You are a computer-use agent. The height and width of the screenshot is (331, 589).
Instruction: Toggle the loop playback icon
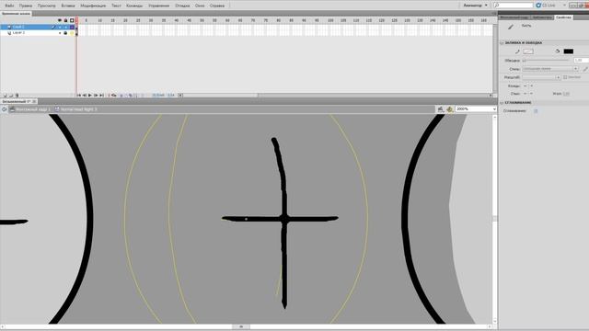coord(114,96)
